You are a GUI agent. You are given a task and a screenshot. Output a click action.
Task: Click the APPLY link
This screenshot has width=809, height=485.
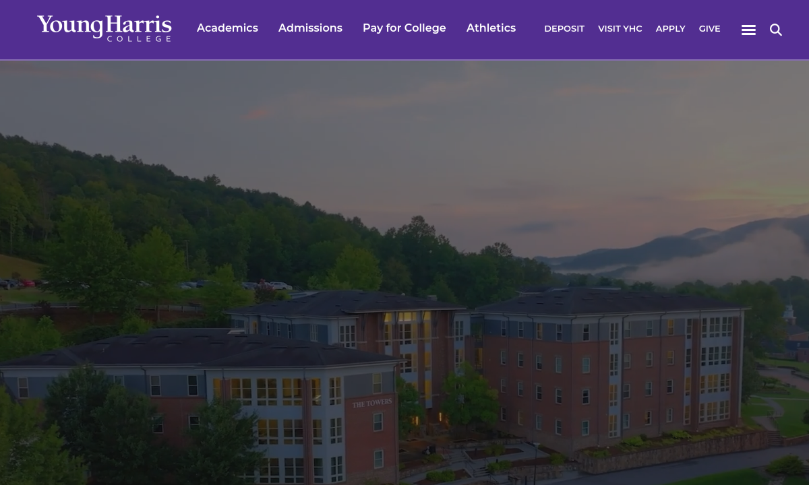pos(670,28)
